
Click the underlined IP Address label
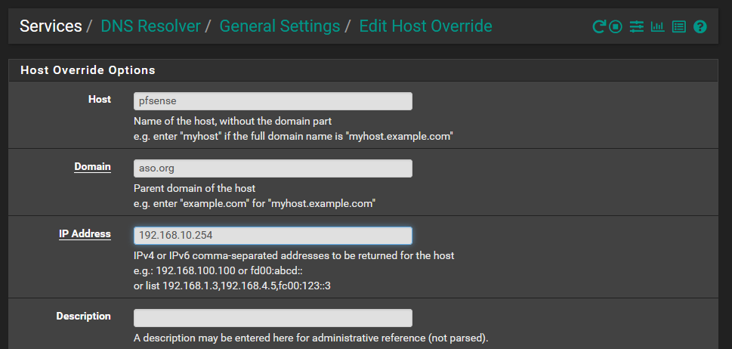(85, 234)
